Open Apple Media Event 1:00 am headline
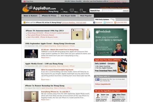The width and height of the screenshot is (153, 102). pos(44,64)
